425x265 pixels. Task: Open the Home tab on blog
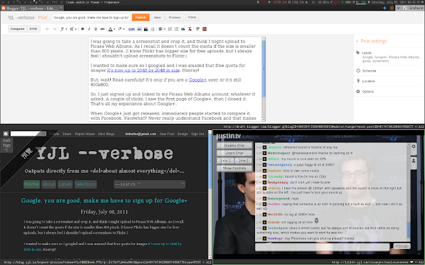32,184
